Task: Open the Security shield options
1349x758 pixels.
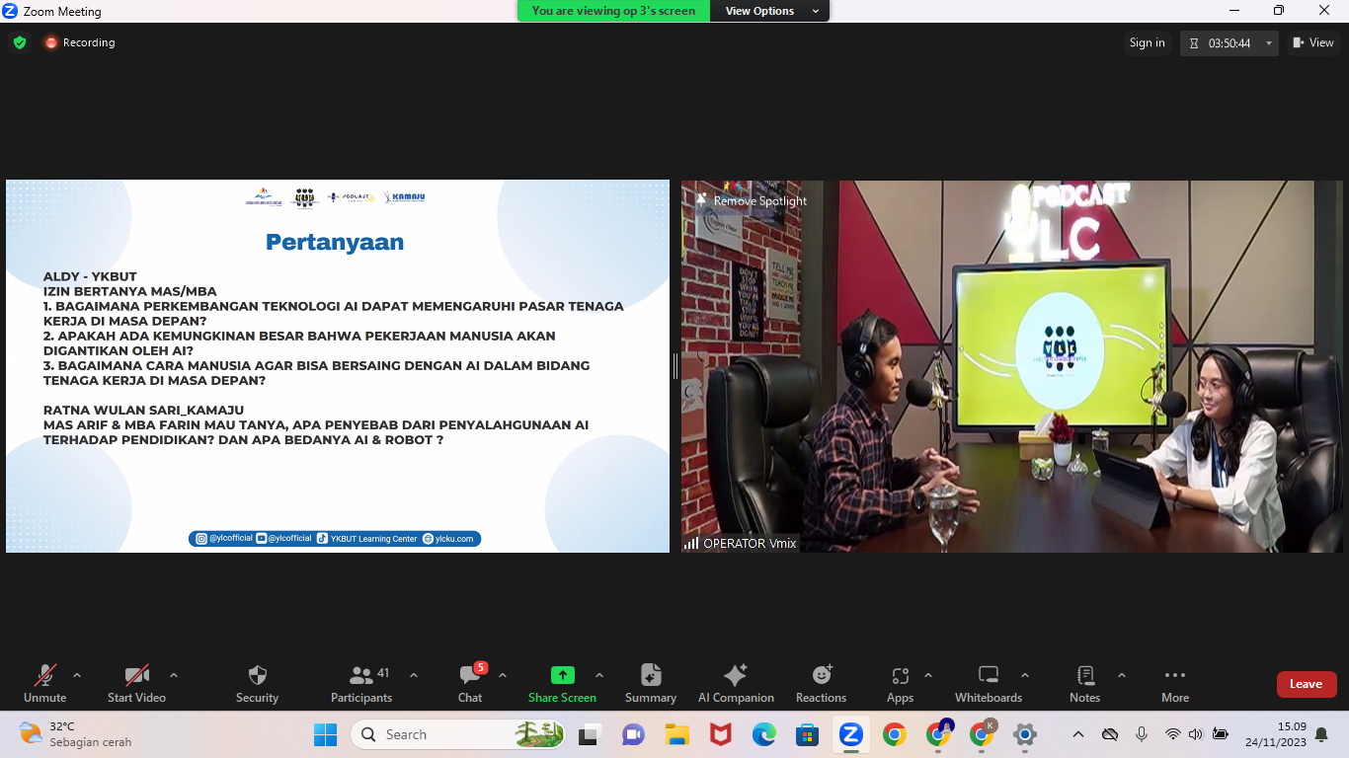Action: 257,683
